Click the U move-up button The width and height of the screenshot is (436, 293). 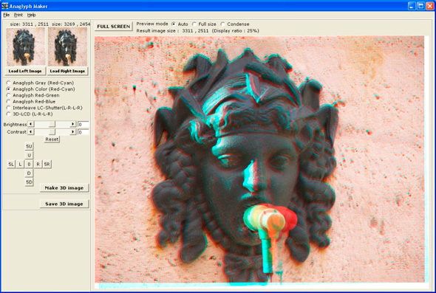[29, 155]
